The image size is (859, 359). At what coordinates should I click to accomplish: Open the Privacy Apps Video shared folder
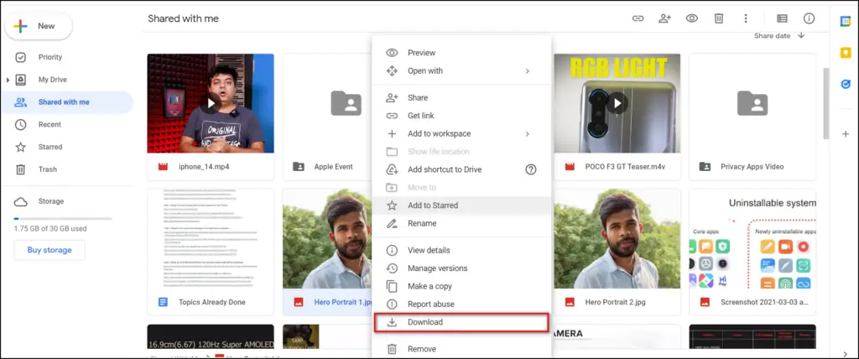tap(752, 117)
